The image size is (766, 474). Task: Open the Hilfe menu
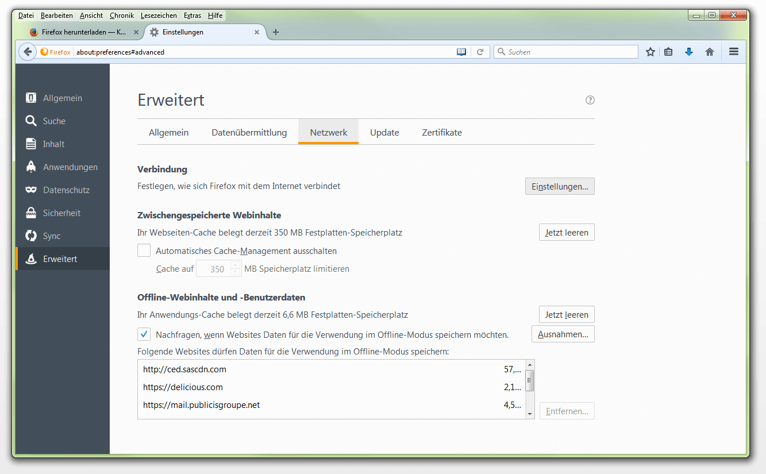(215, 16)
